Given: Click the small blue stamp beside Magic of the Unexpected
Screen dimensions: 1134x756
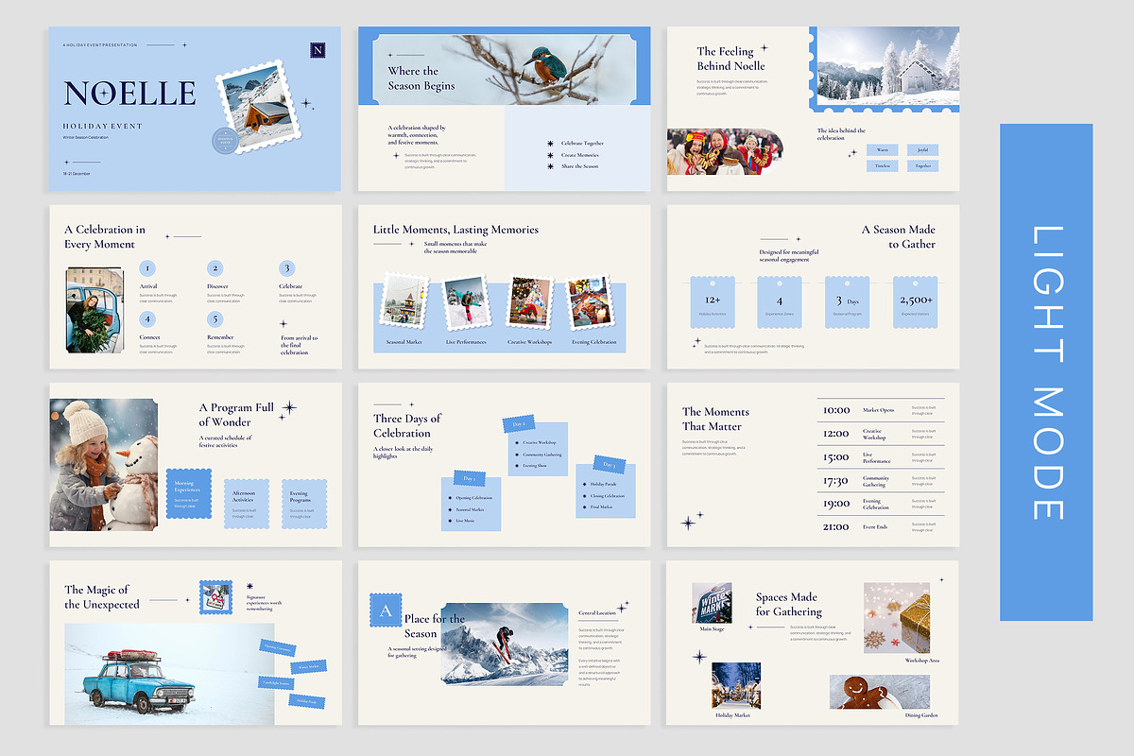Looking at the screenshot, I should point(216,596).
